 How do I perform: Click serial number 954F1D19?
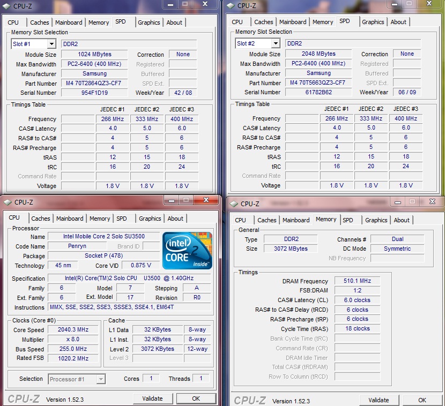click(x=94, y=93)
